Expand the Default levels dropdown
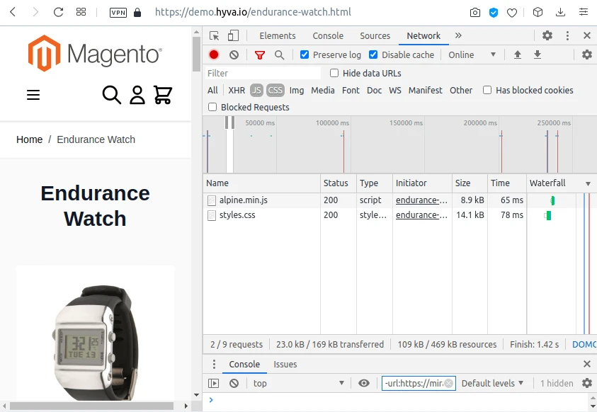 pyautogui.click(x=492, y=383)
